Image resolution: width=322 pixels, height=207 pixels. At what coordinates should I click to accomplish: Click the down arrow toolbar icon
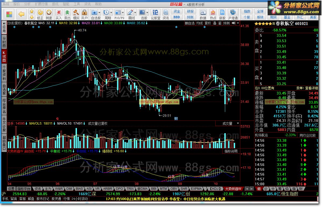(32, 17)
